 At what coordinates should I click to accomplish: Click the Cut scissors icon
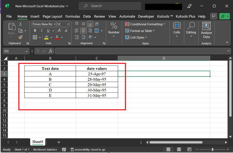(x=21, y=24)
